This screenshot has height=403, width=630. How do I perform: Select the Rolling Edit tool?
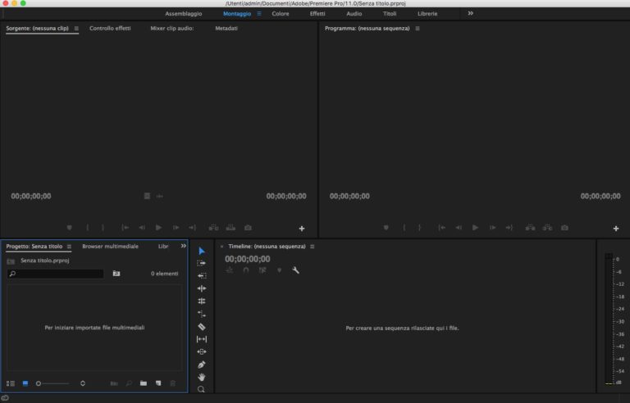point(202,301)
